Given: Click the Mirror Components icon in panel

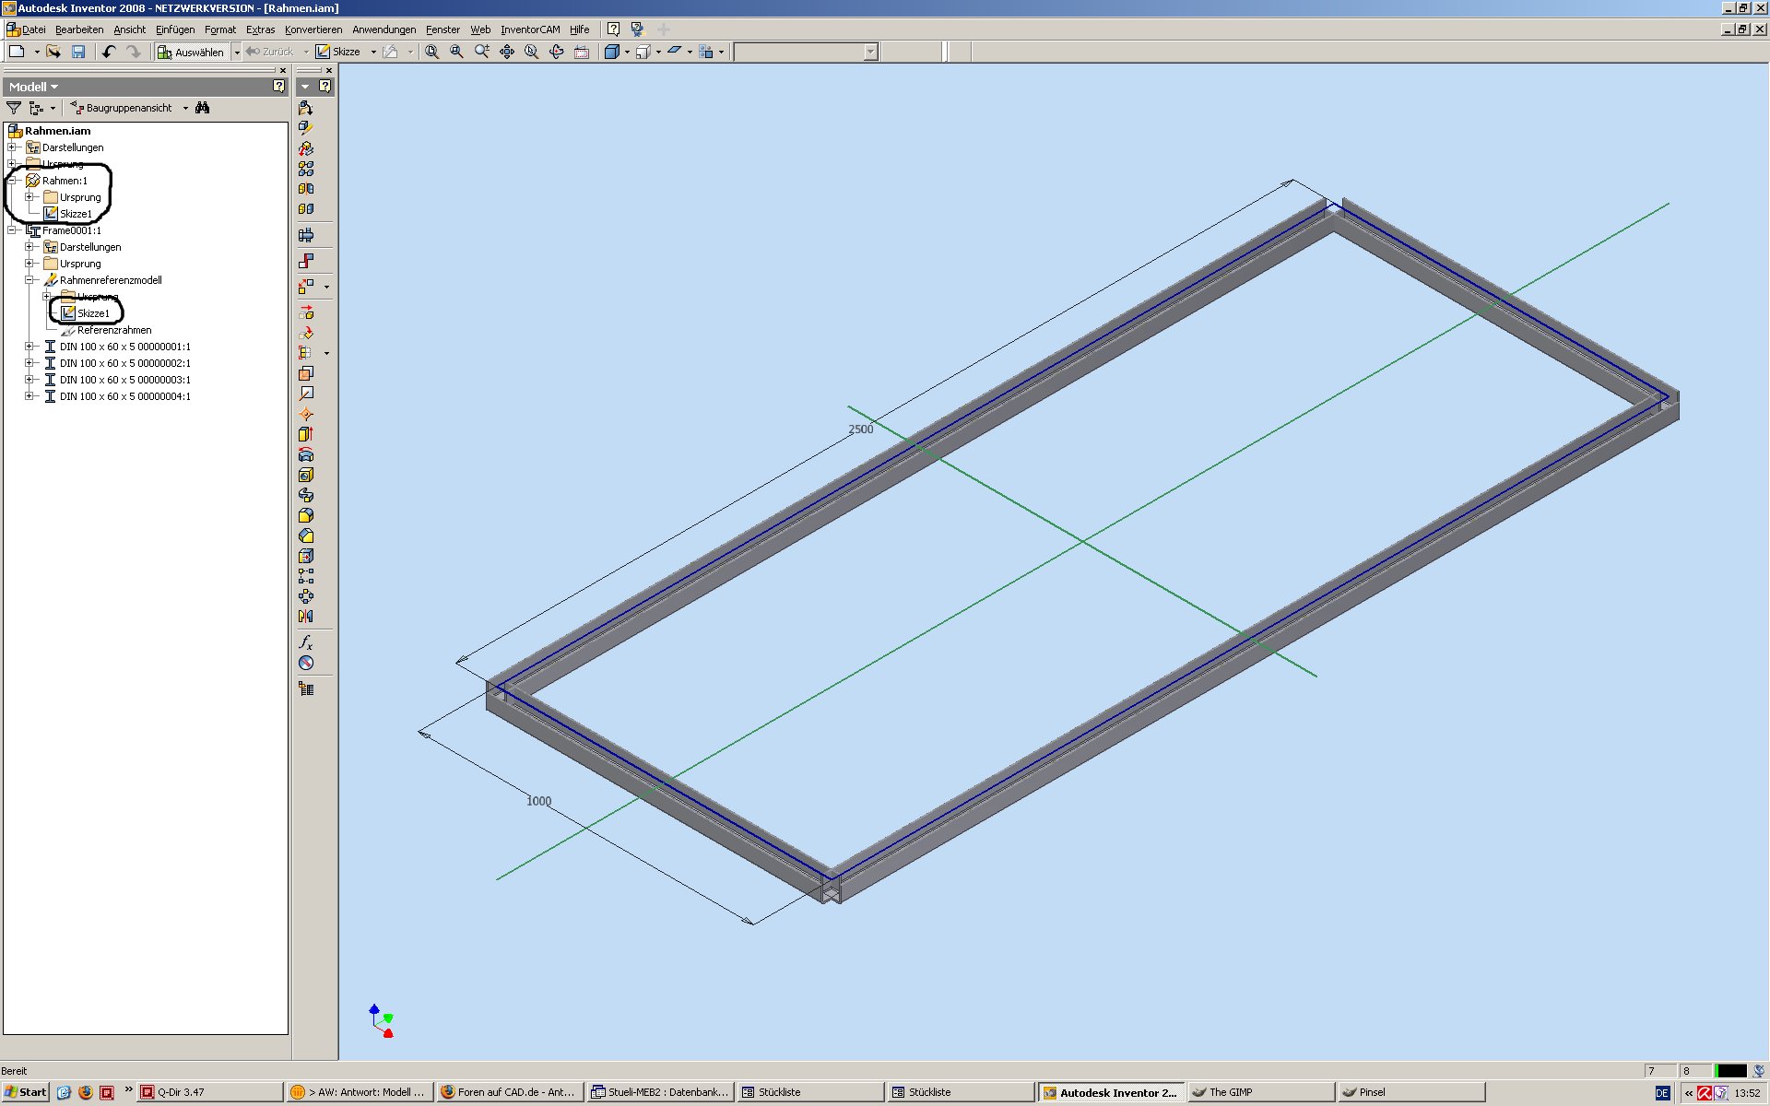Looking at the screenshot, I should pos(306,617).
